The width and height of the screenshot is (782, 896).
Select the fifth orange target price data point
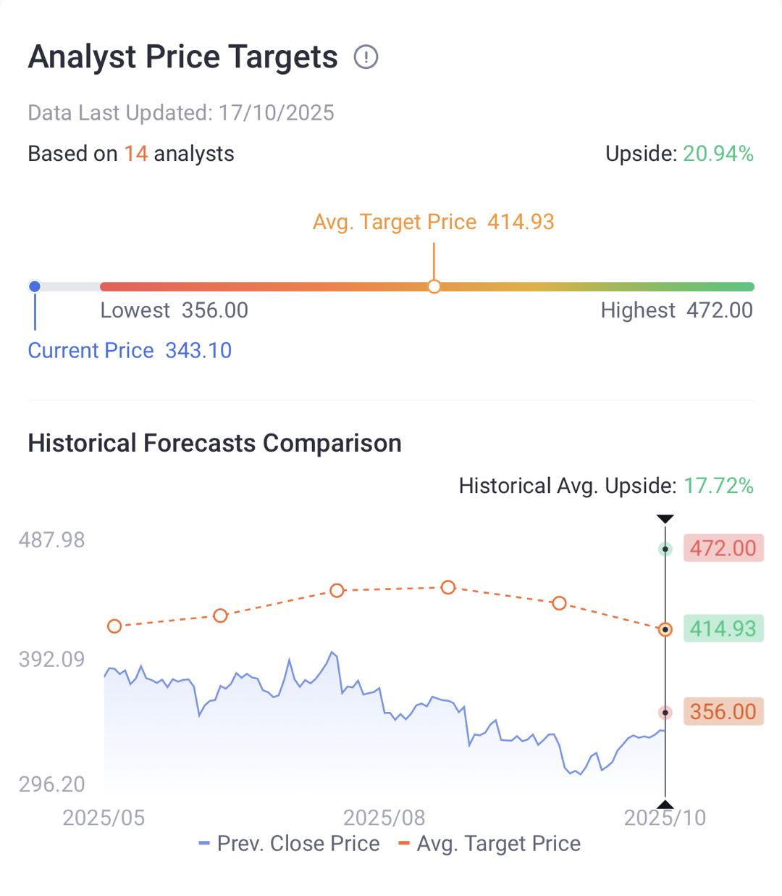tap(559, 603)
